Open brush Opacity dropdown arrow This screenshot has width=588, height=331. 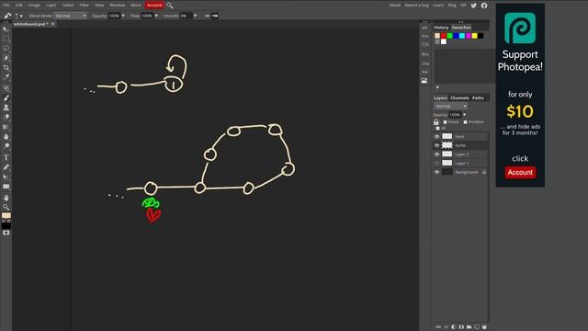123,16
